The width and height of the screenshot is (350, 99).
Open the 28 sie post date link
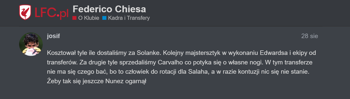[x=310, y=36]
